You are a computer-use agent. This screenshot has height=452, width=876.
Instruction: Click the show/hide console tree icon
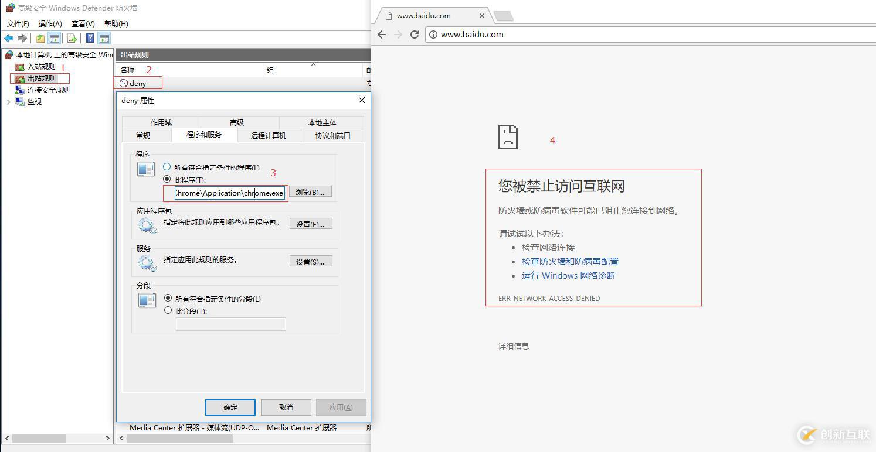coord(55,38)
